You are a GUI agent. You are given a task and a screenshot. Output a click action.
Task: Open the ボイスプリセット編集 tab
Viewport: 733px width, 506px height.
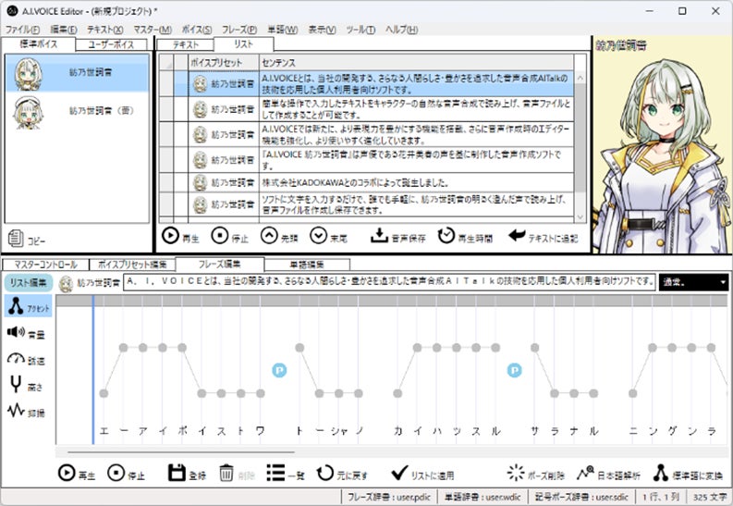132,265
